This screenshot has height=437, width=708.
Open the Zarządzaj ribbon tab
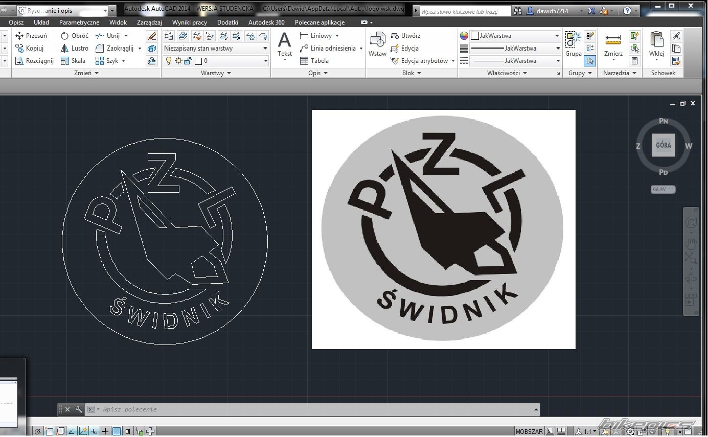click(x=149, y=22)
